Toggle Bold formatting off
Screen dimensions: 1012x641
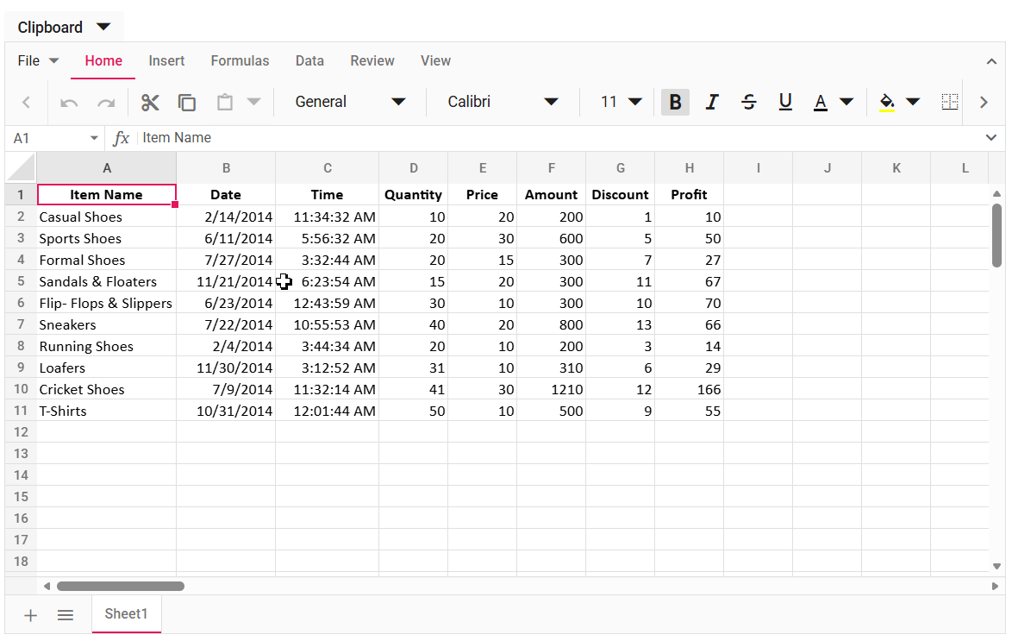[675, 103]
